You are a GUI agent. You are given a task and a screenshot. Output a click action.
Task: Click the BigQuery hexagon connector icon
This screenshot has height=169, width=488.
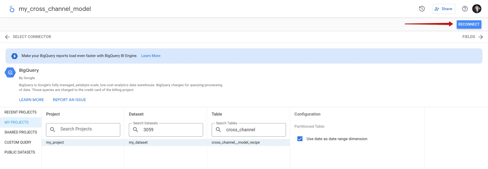pyautogui.click(x=10, y=73)
